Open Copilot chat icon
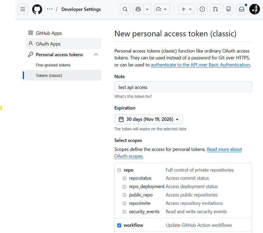The image size is (263, 233). click(138, 9)
